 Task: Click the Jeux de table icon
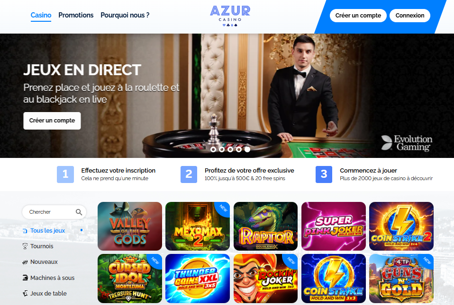[x=25, y=294]
